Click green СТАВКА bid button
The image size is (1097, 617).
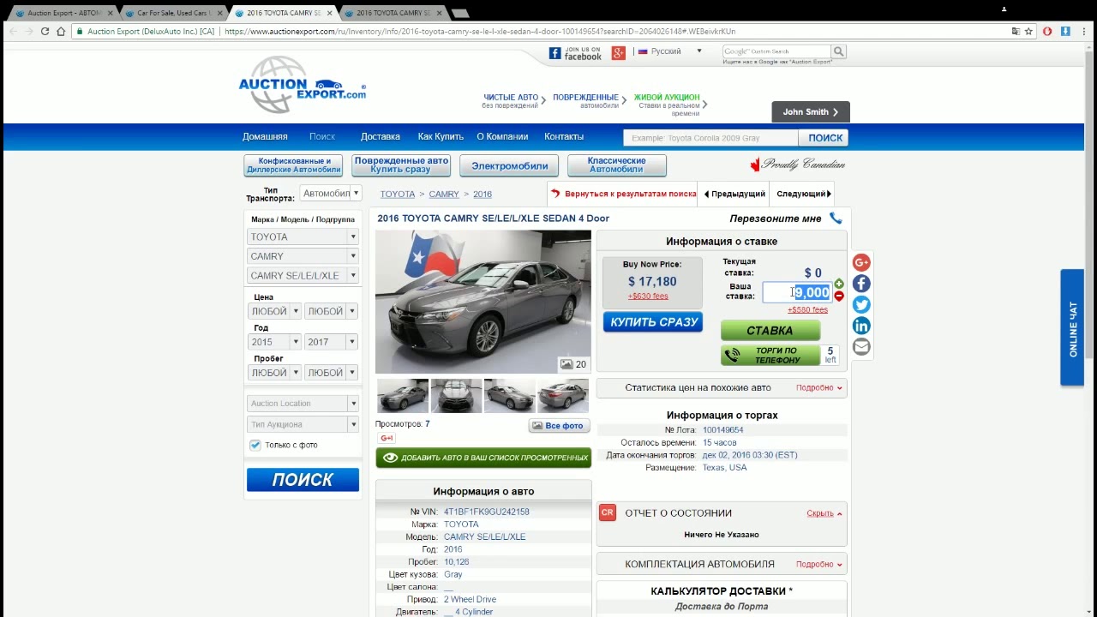(x=770, y=330)
